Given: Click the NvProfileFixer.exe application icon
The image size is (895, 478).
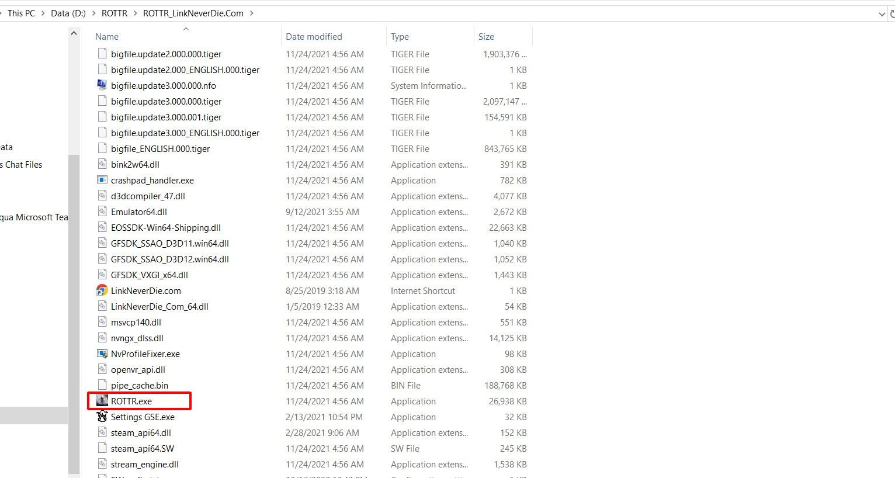Looking at the screenshot, I should (102, 354).
